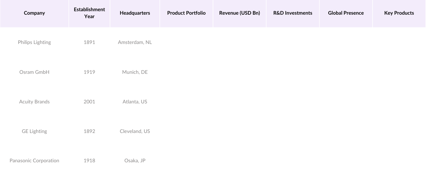Click the 2001 establishment year cell
Screen dimensions: 426x174
[89, 102]
